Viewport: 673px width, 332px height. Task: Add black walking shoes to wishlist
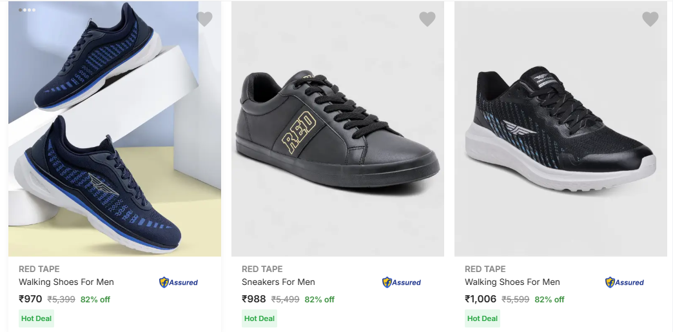(x=650, y=19)
